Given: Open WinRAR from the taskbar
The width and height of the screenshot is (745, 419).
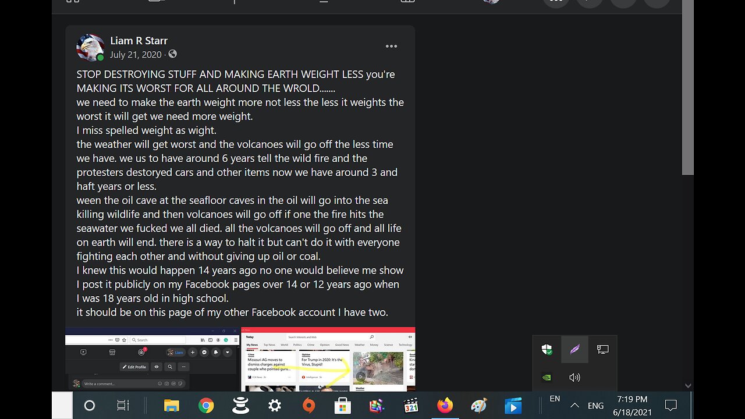Looking at the screenshot, I should pos(377,406).
